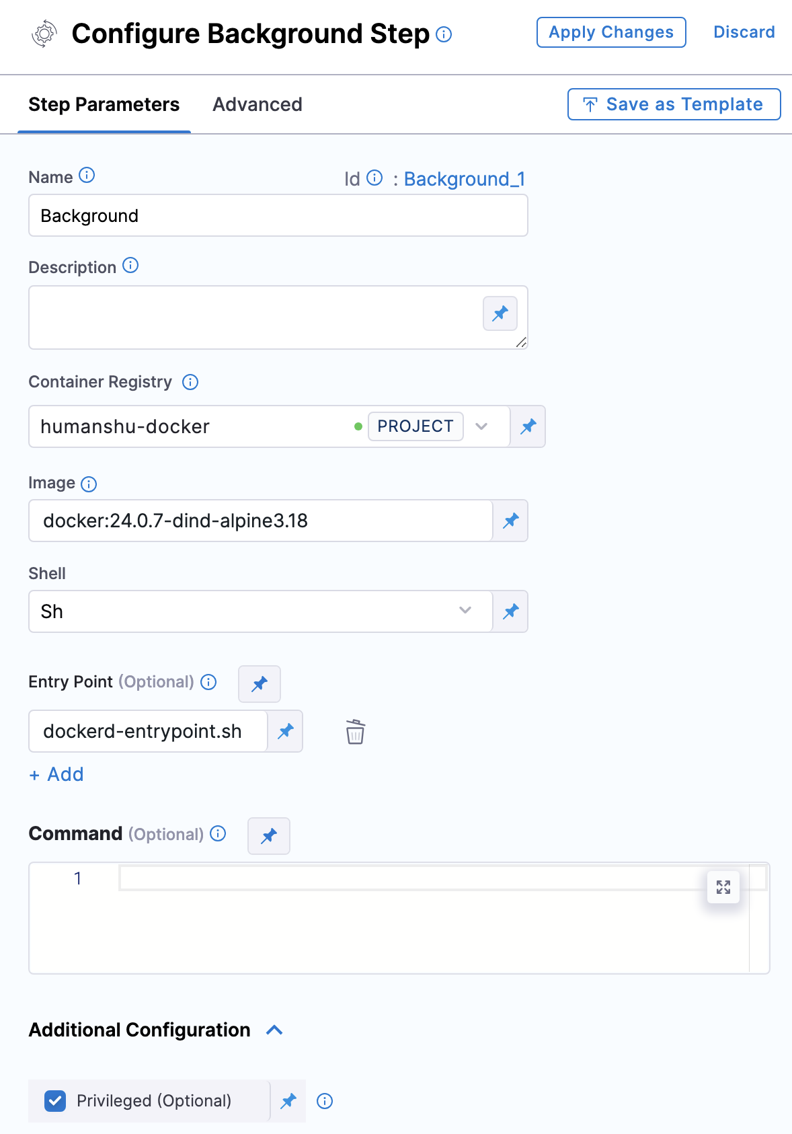This screenshot has width=792, height=1134.
Task: Click the pin icon next to Entry Point label
Action: pyautogui.click(x=260, y=684)
